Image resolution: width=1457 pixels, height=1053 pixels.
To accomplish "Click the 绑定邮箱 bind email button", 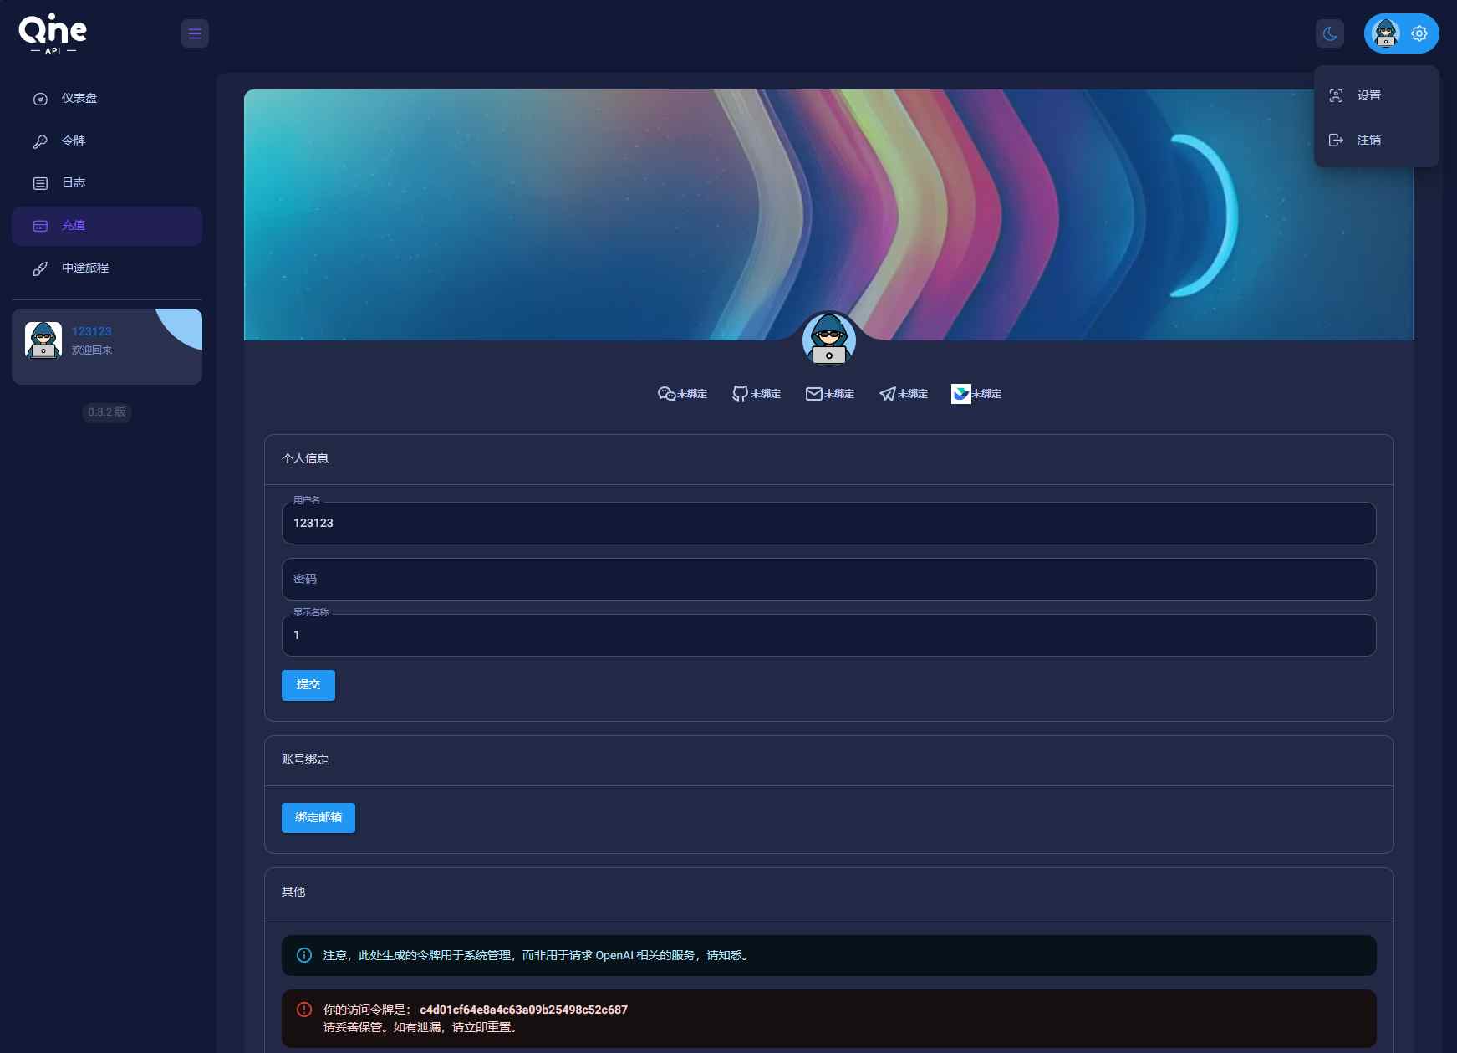I will point(318,818).
